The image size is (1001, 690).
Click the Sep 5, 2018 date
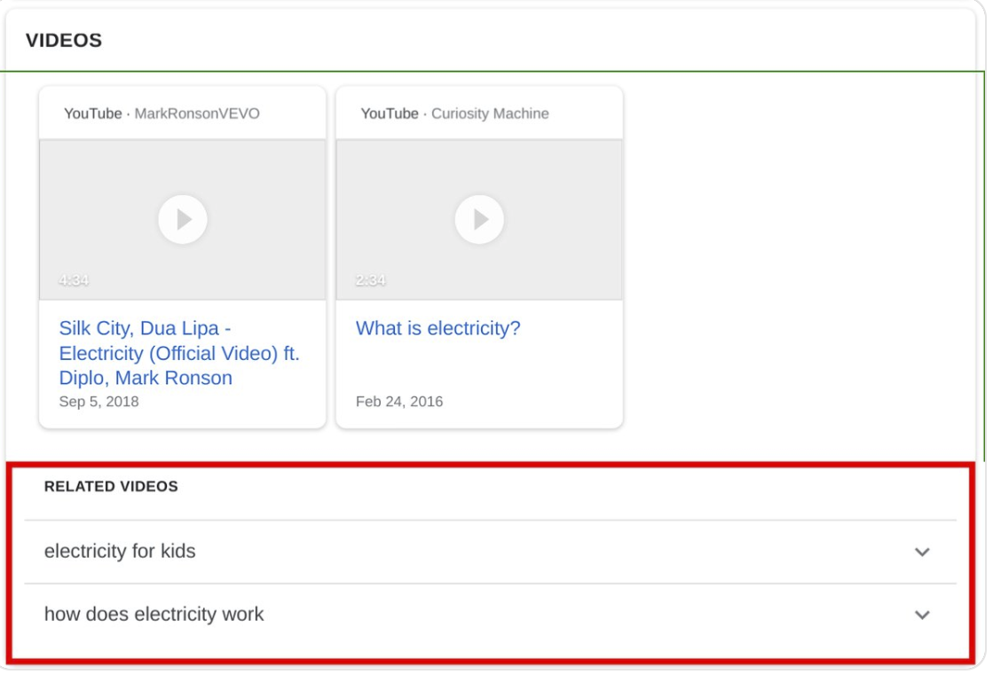point(99,402)
